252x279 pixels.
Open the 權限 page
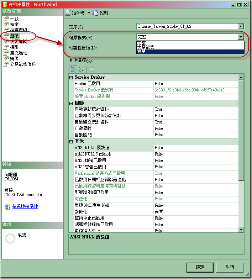point(14,47)
